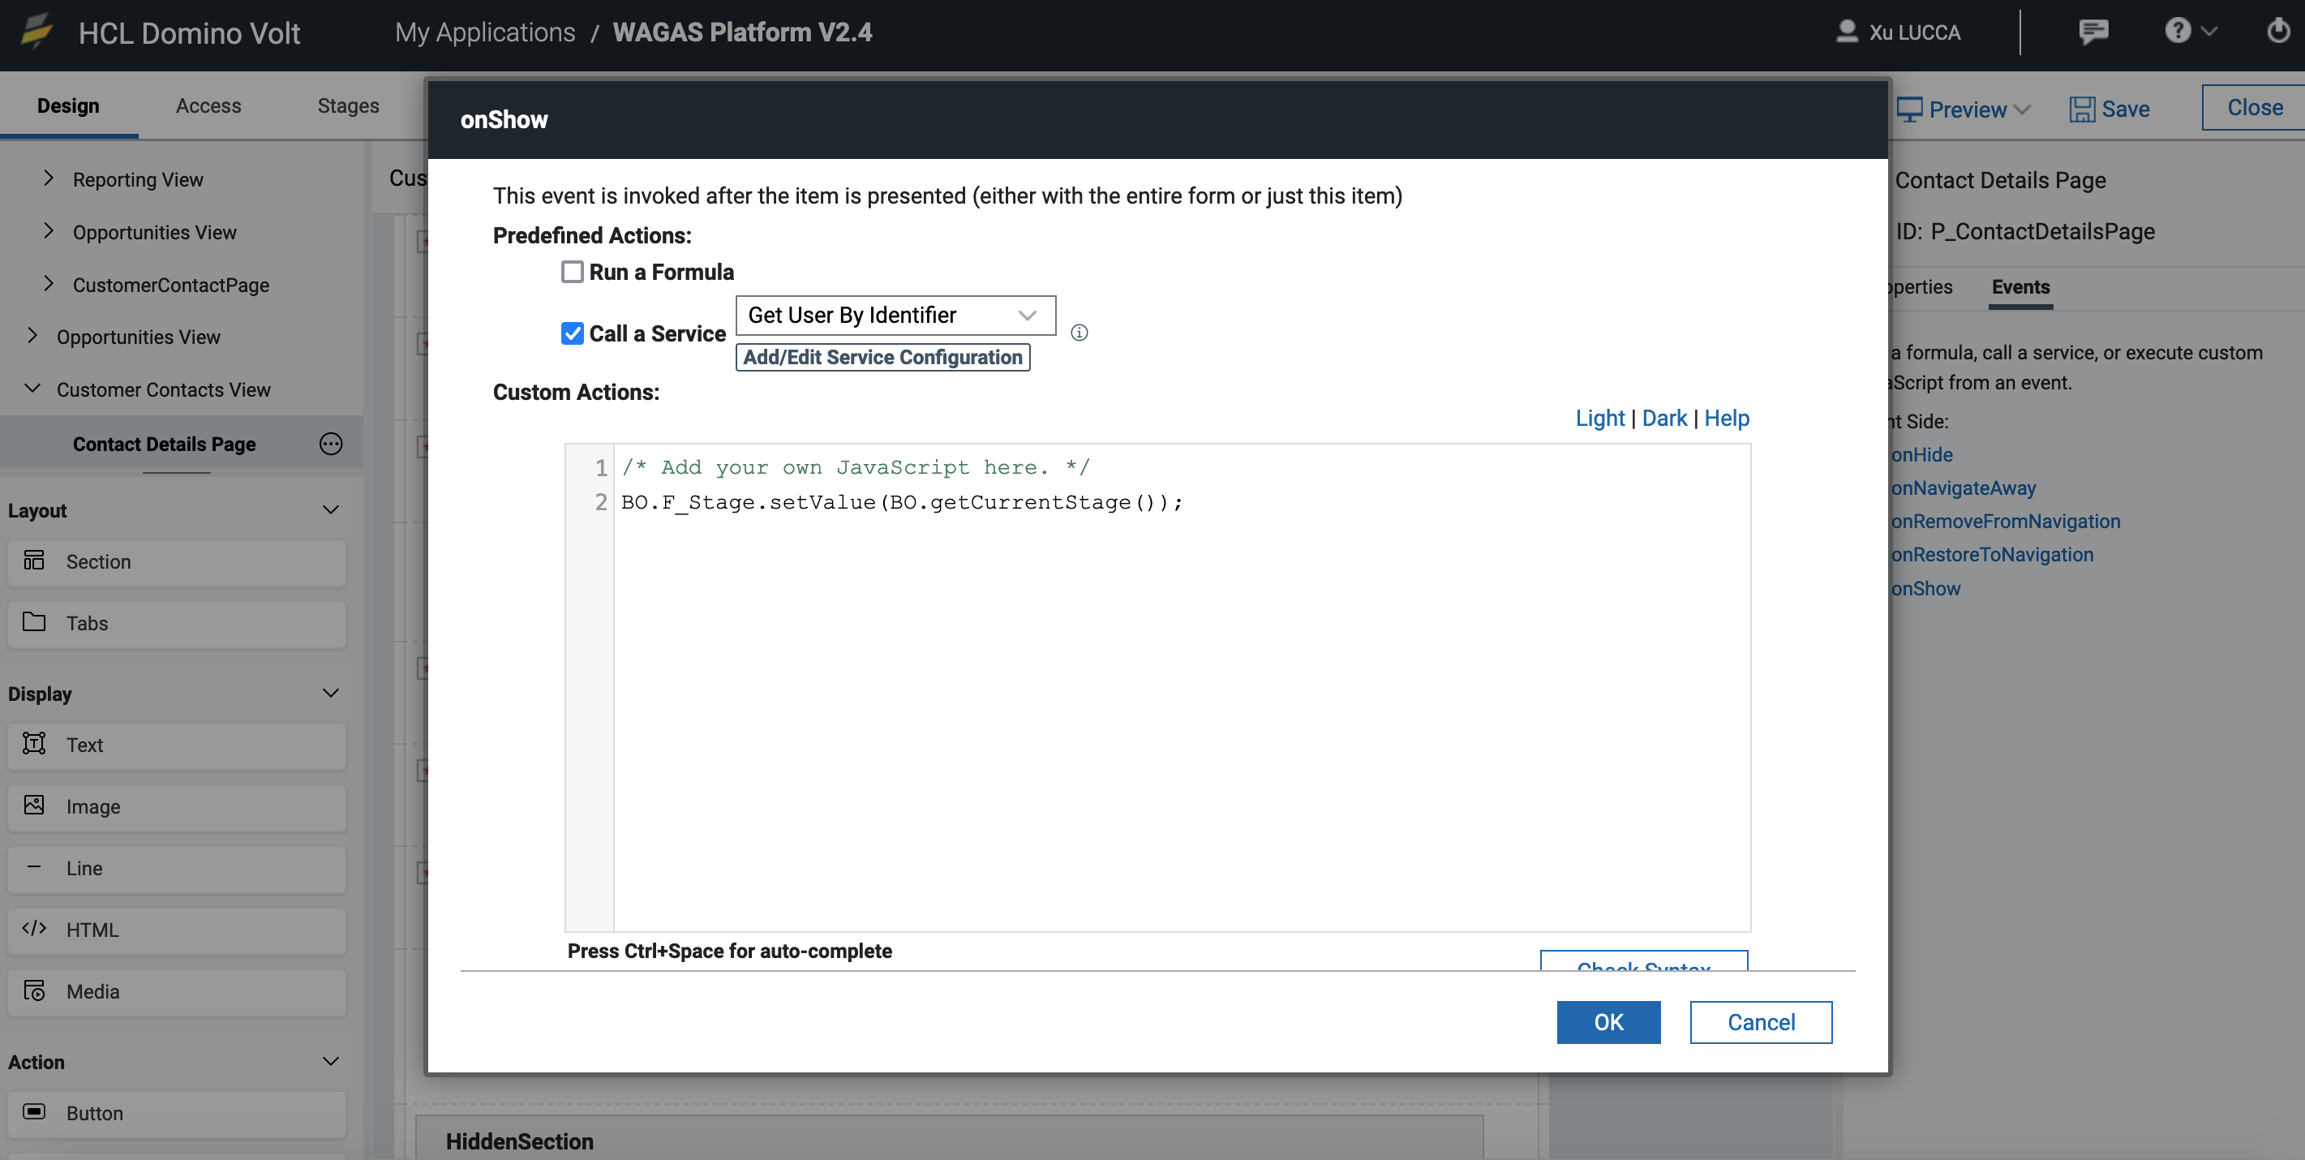This screenshot has width=2305, height=1160.
Task: Switch to the Access tab
Action: 208,105
